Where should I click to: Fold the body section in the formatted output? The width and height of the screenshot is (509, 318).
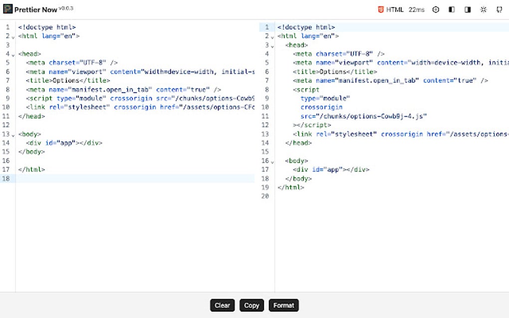click(x=272, y=160)
